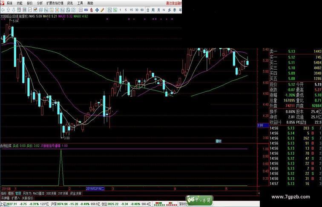Click the 开弹幕 button

click(6, 198)
